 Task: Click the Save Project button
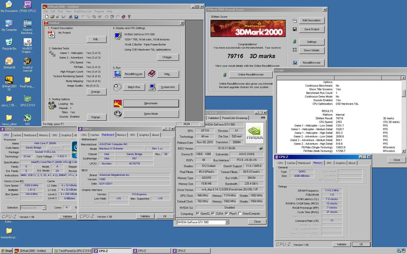[312, 29]
